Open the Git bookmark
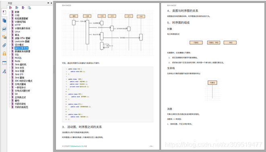 (x=16, y=94)
